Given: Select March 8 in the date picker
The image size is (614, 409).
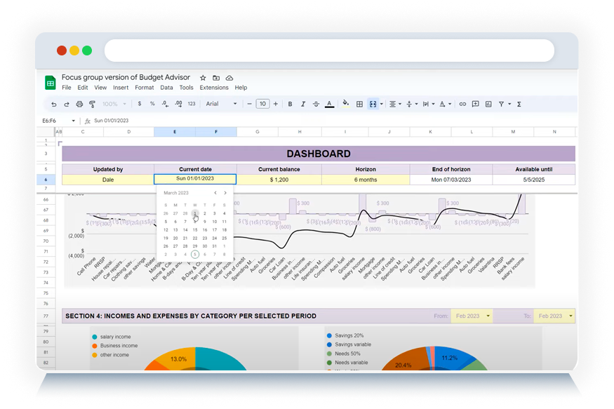Looking at the screenshot, I should point(195,221).
